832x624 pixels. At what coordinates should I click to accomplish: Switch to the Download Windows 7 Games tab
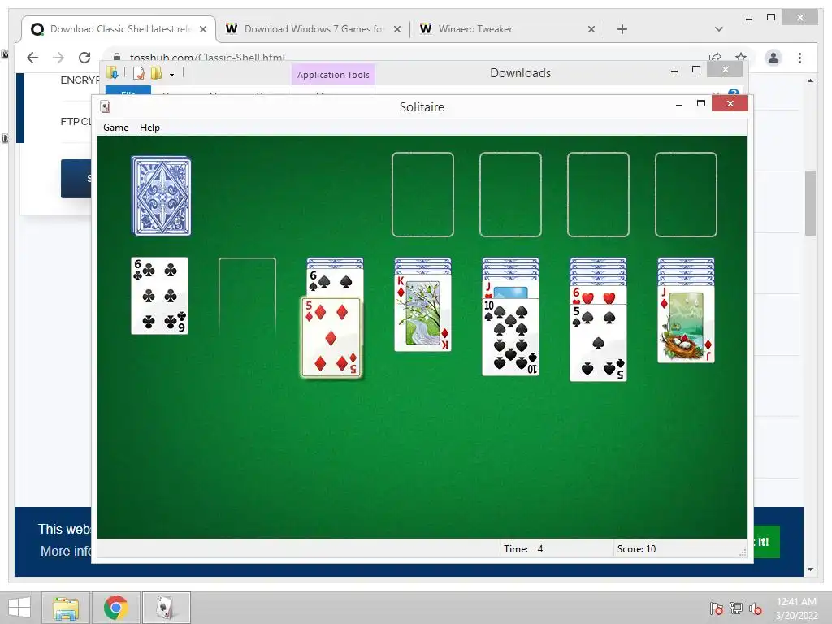point(313,29)
